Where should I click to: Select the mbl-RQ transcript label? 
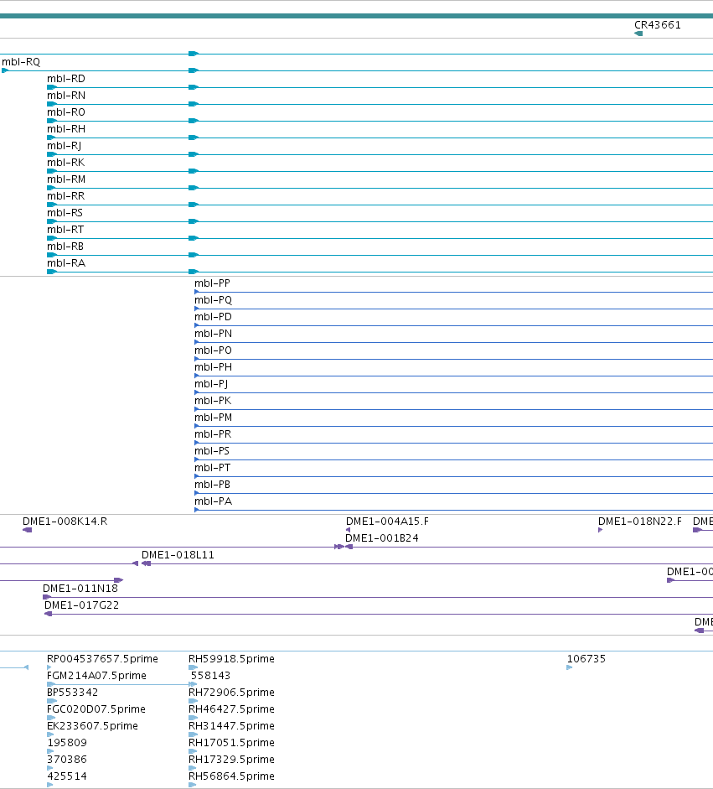tap(21, 62)
